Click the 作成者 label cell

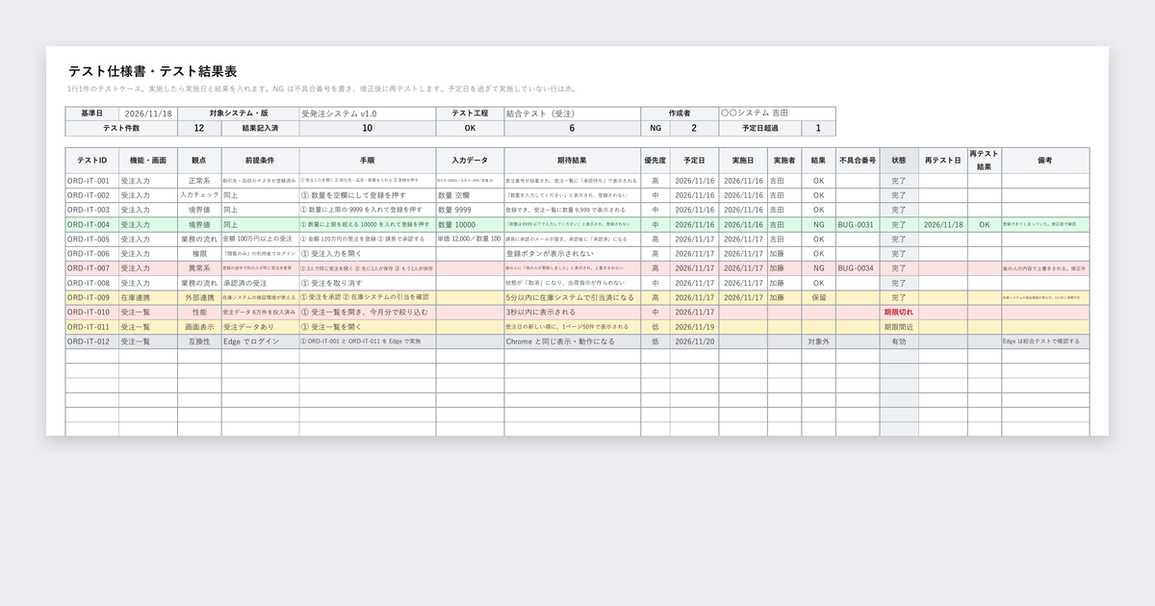click(680, 114)
